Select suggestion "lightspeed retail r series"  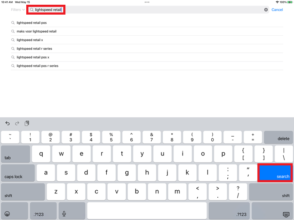coord(147,49)
